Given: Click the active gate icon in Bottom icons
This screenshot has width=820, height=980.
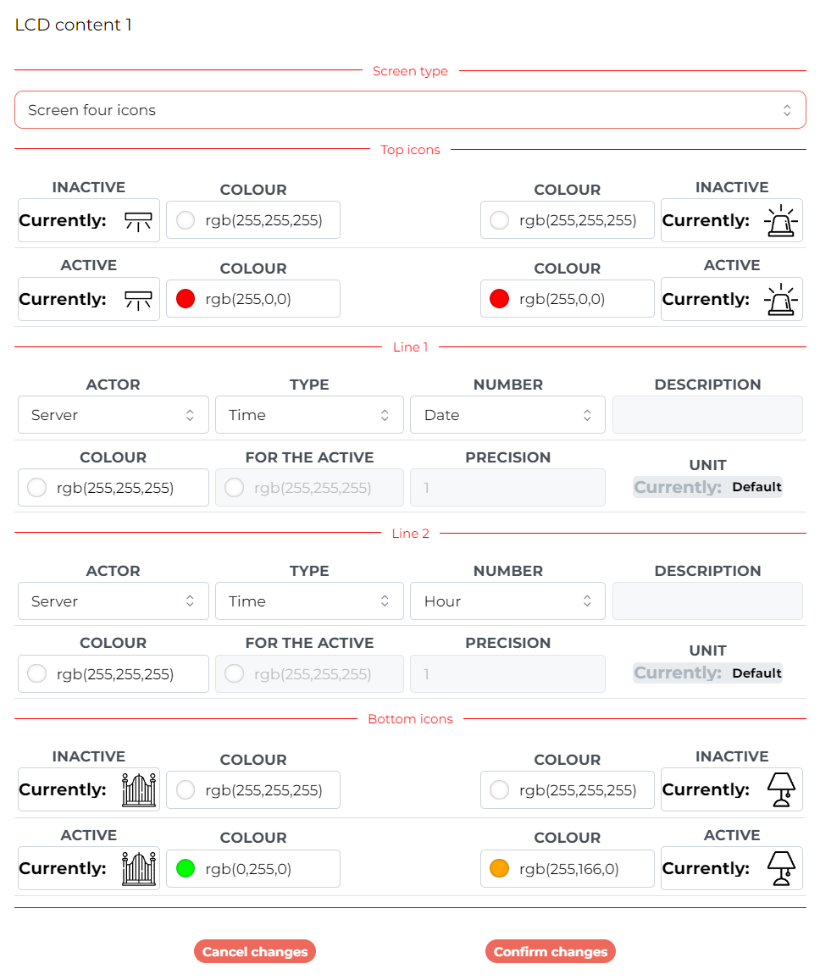Looking at the screenshot, I should [x=139, y=869].
